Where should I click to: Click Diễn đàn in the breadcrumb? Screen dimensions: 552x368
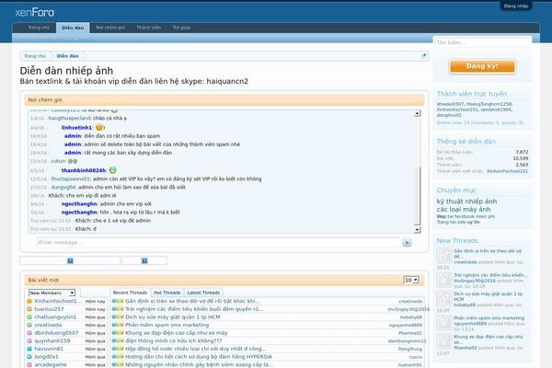67,56
